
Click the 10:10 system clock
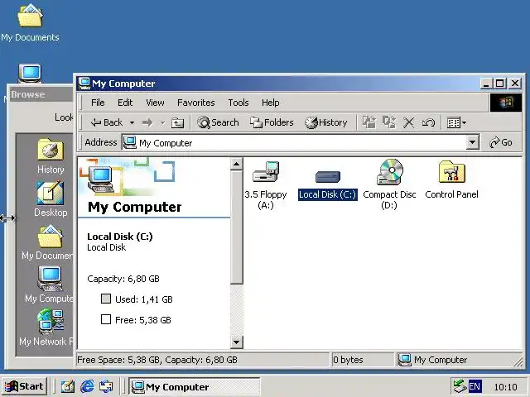(x=506, y=387)
